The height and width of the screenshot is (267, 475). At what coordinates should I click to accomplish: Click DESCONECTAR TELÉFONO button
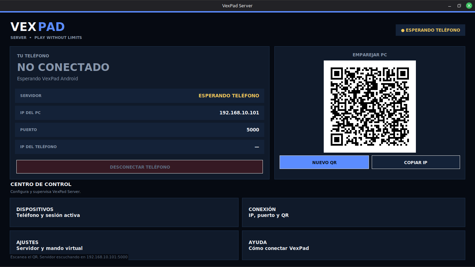tap(139, 167)
